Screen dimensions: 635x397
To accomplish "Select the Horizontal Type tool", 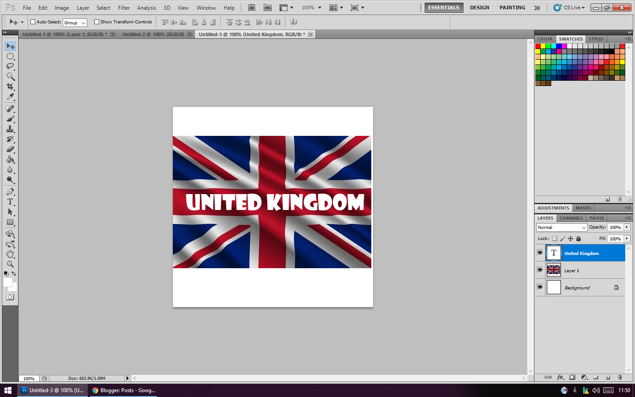I will click(x=10, y=202).
